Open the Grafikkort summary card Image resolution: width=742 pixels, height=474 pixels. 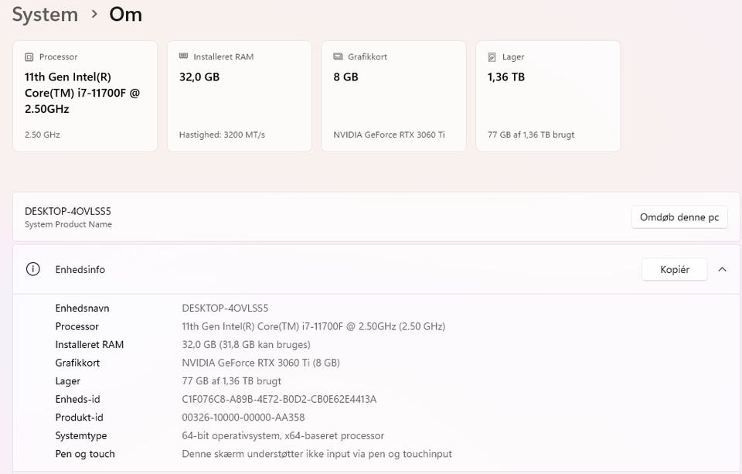[393, 96]
